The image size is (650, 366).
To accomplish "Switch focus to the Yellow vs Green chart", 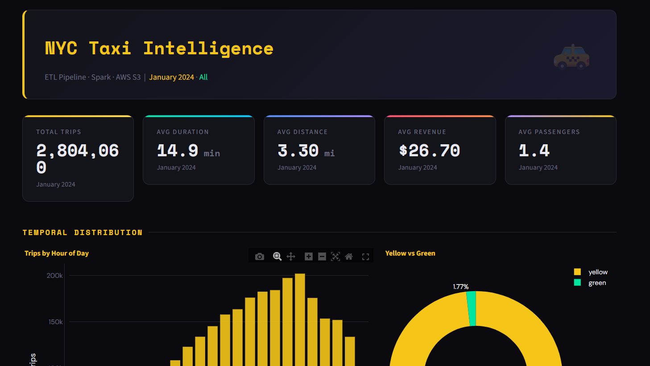I will click(x=410, y=253).
